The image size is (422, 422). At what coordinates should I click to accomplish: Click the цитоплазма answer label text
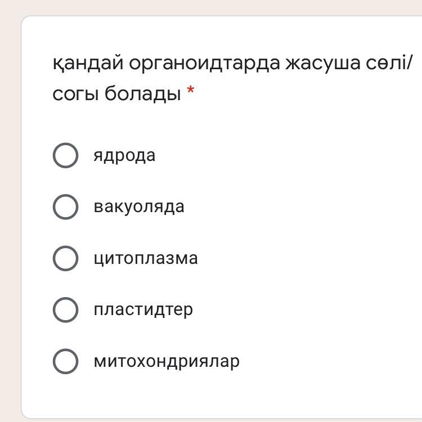[146, 258]
